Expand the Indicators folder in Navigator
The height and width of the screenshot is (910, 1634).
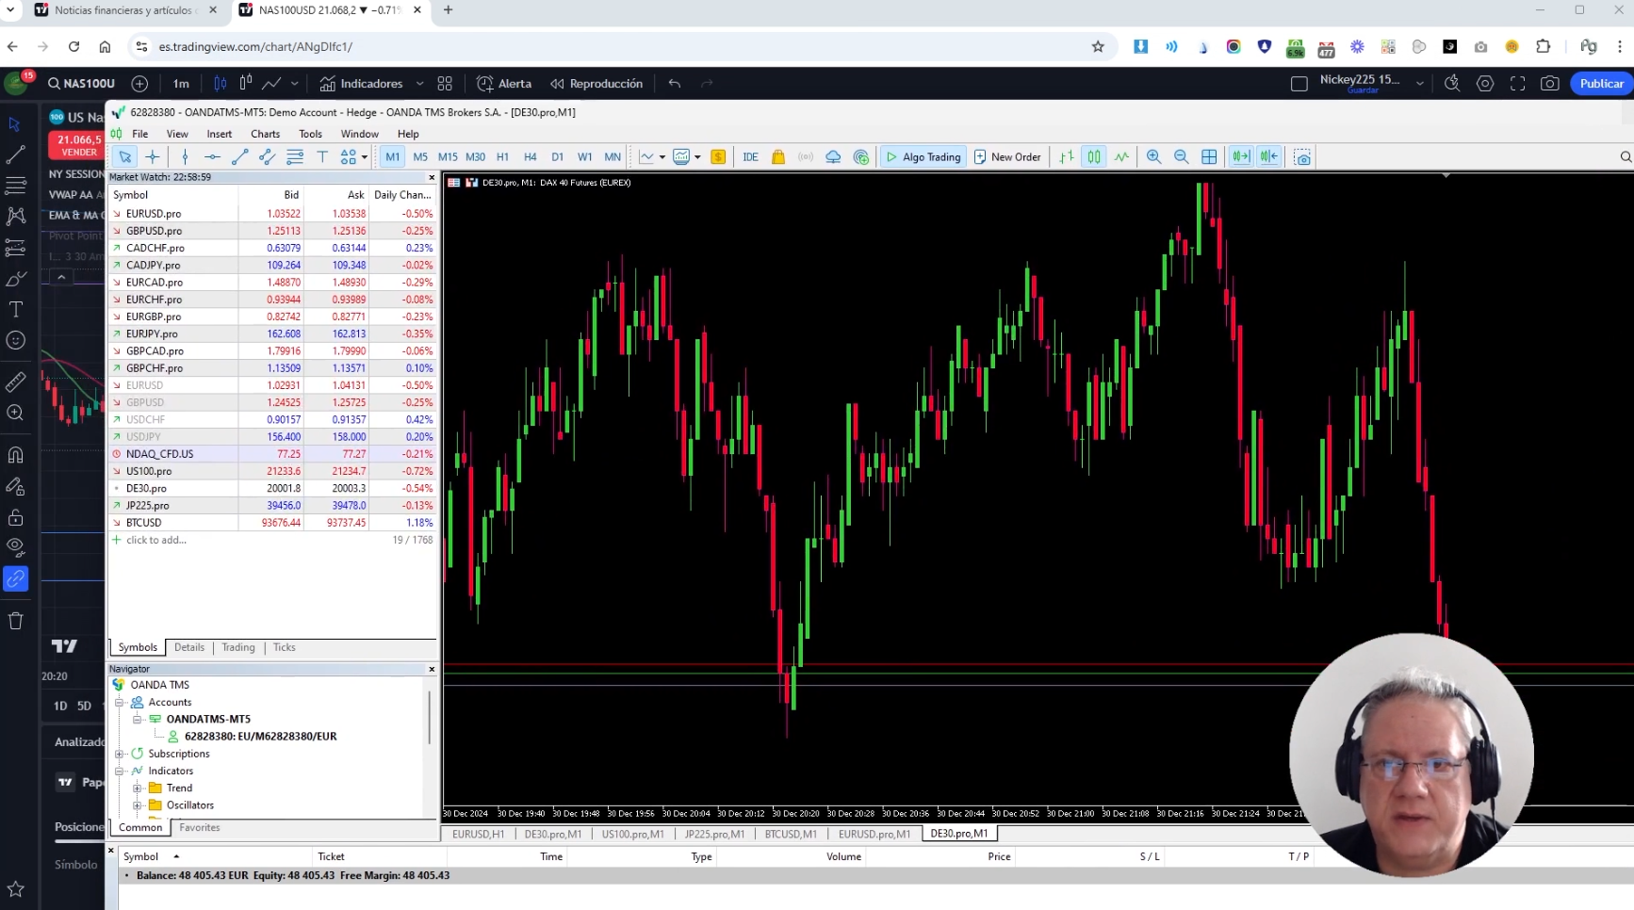(x=120, y=771)
